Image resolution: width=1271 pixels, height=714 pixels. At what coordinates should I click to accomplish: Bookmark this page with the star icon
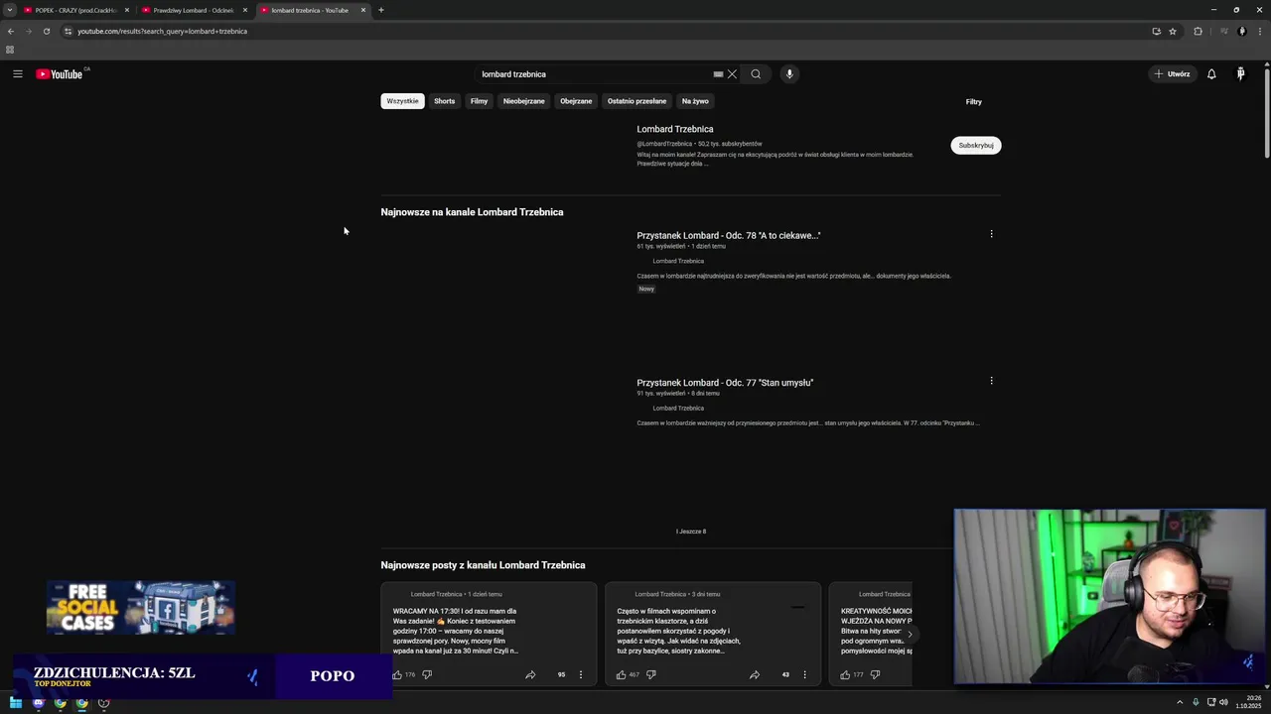[1173, 31]
